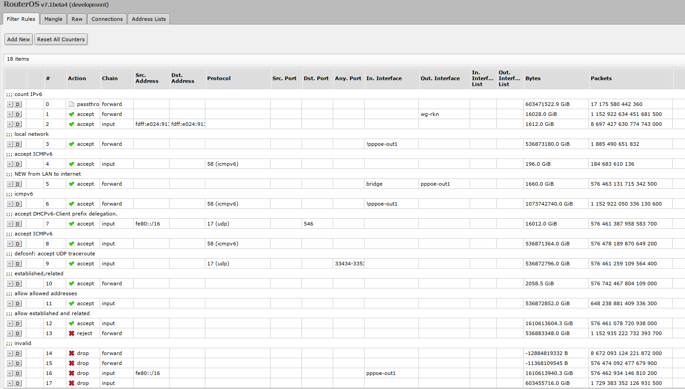This screenshot has width=685, height=389.
Task: Click the green accept checkmark in rule 9
Action: (72, 264)
